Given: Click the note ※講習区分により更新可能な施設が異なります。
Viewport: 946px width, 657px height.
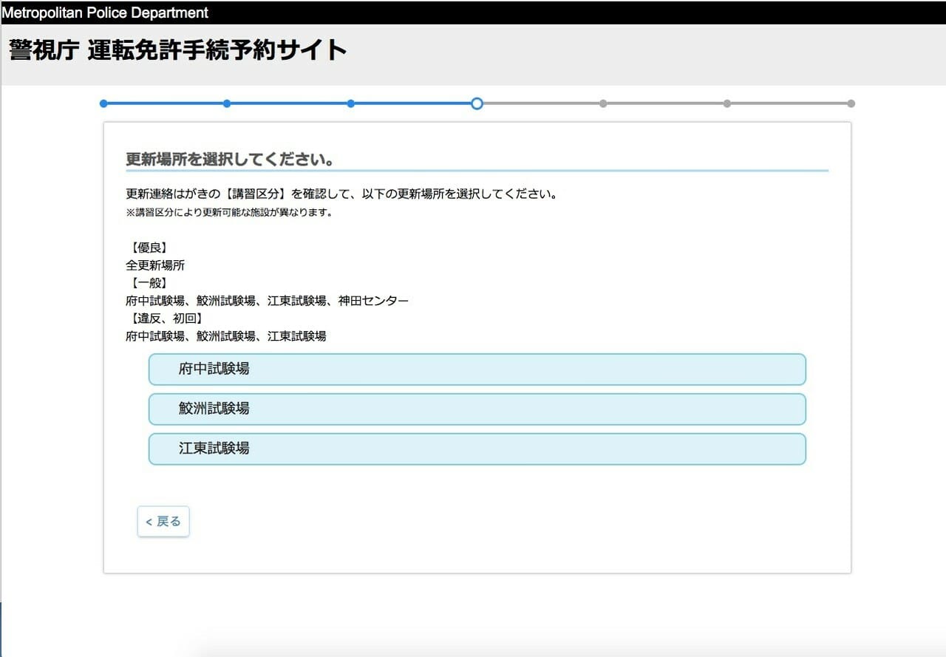Looking at the screenshot, I should click(x=229, y=213).
